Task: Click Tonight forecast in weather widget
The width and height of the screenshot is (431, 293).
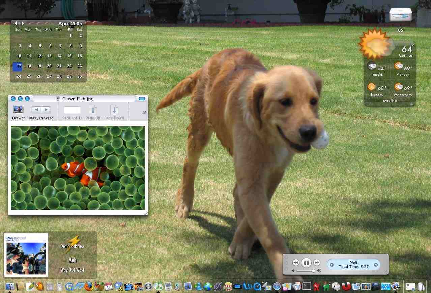Action: click(x=377, y=68)
